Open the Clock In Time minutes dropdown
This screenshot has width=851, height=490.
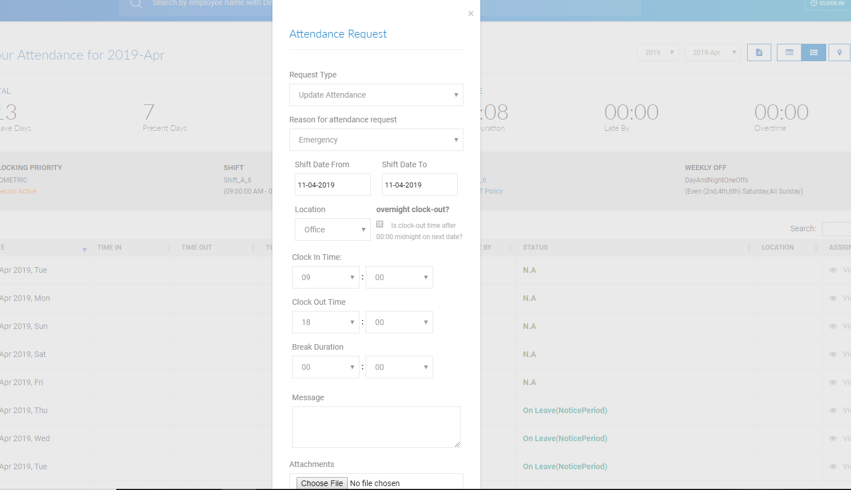[399, 277]
